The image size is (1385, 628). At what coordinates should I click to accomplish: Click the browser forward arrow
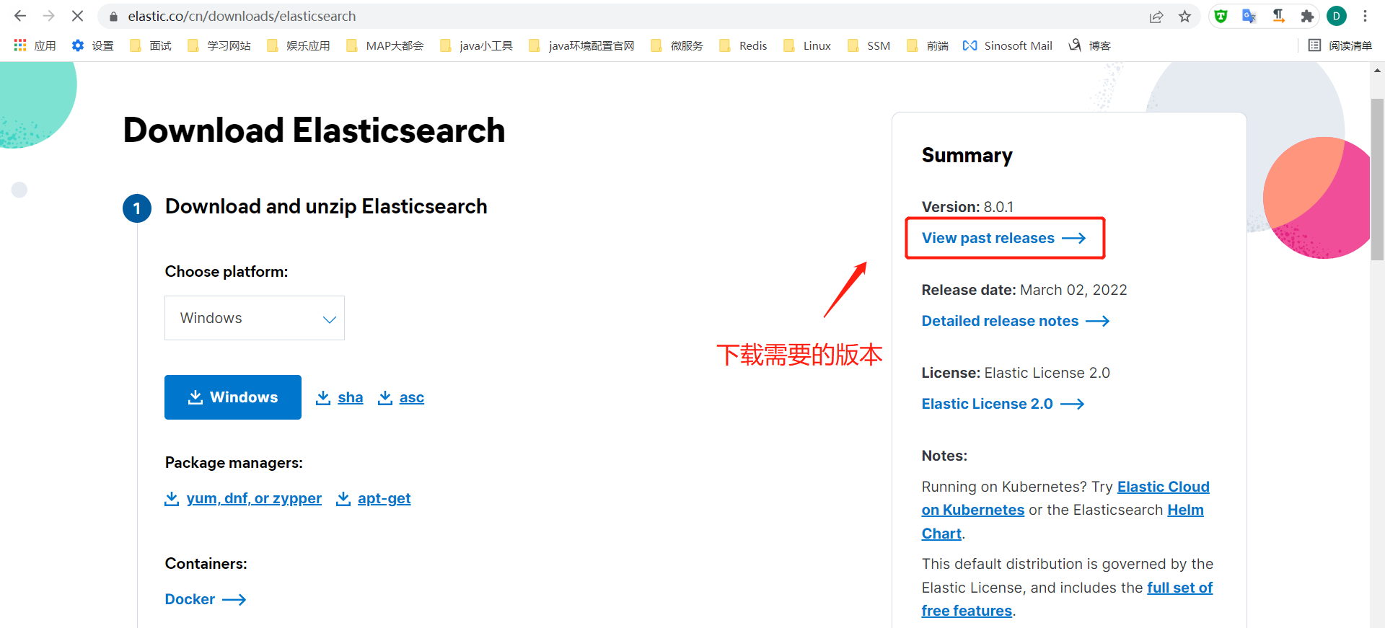point(48,16)
